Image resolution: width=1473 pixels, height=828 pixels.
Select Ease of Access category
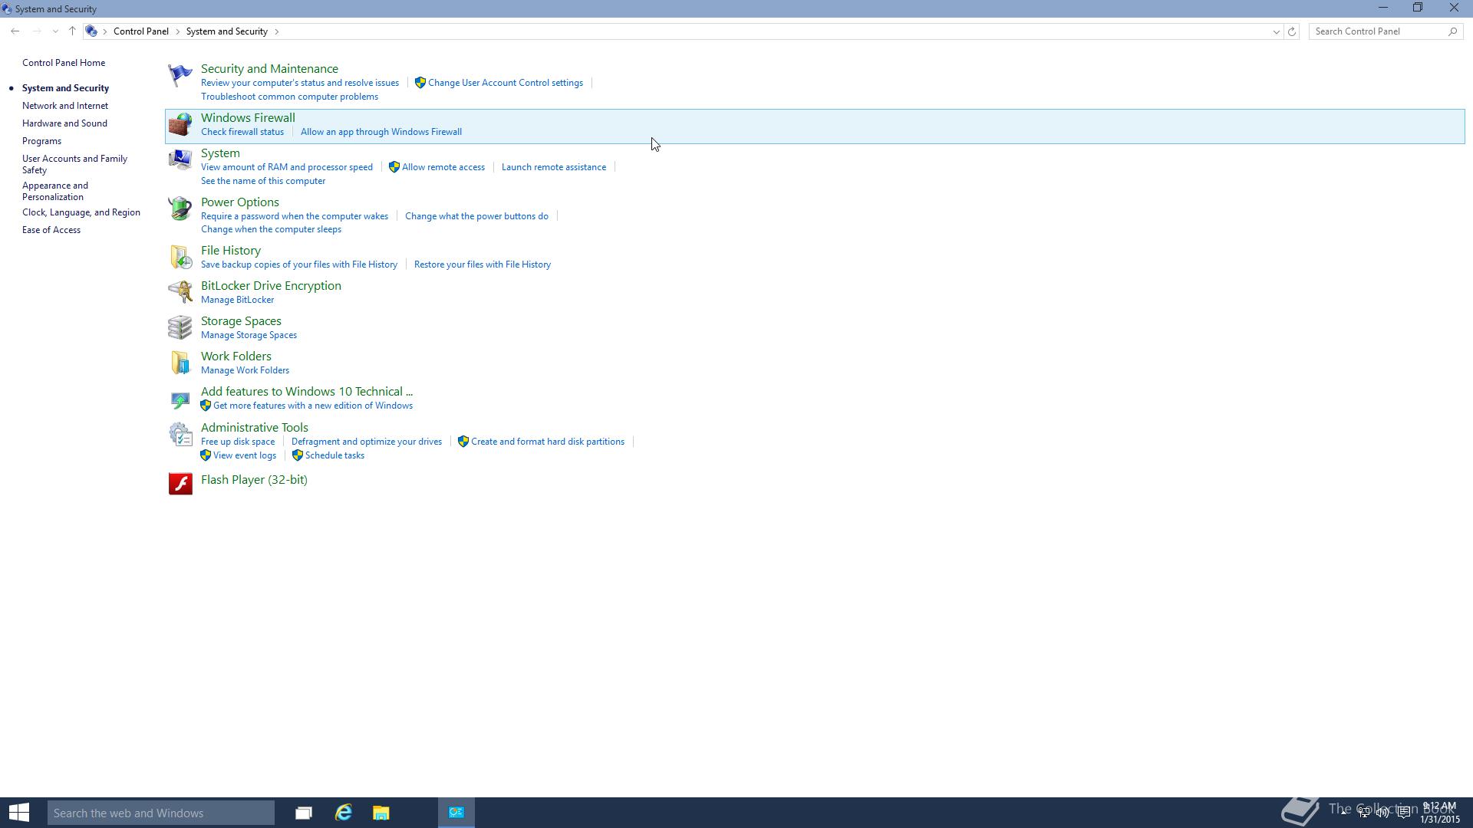click(x=51, y=230)
